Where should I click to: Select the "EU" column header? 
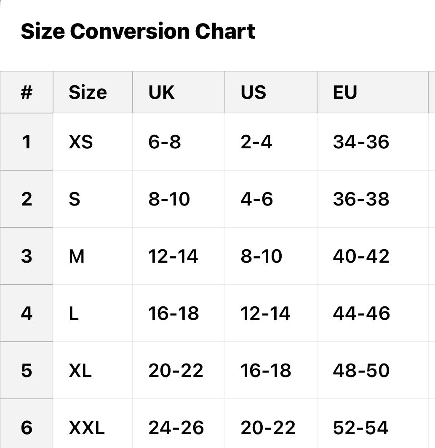345,92
